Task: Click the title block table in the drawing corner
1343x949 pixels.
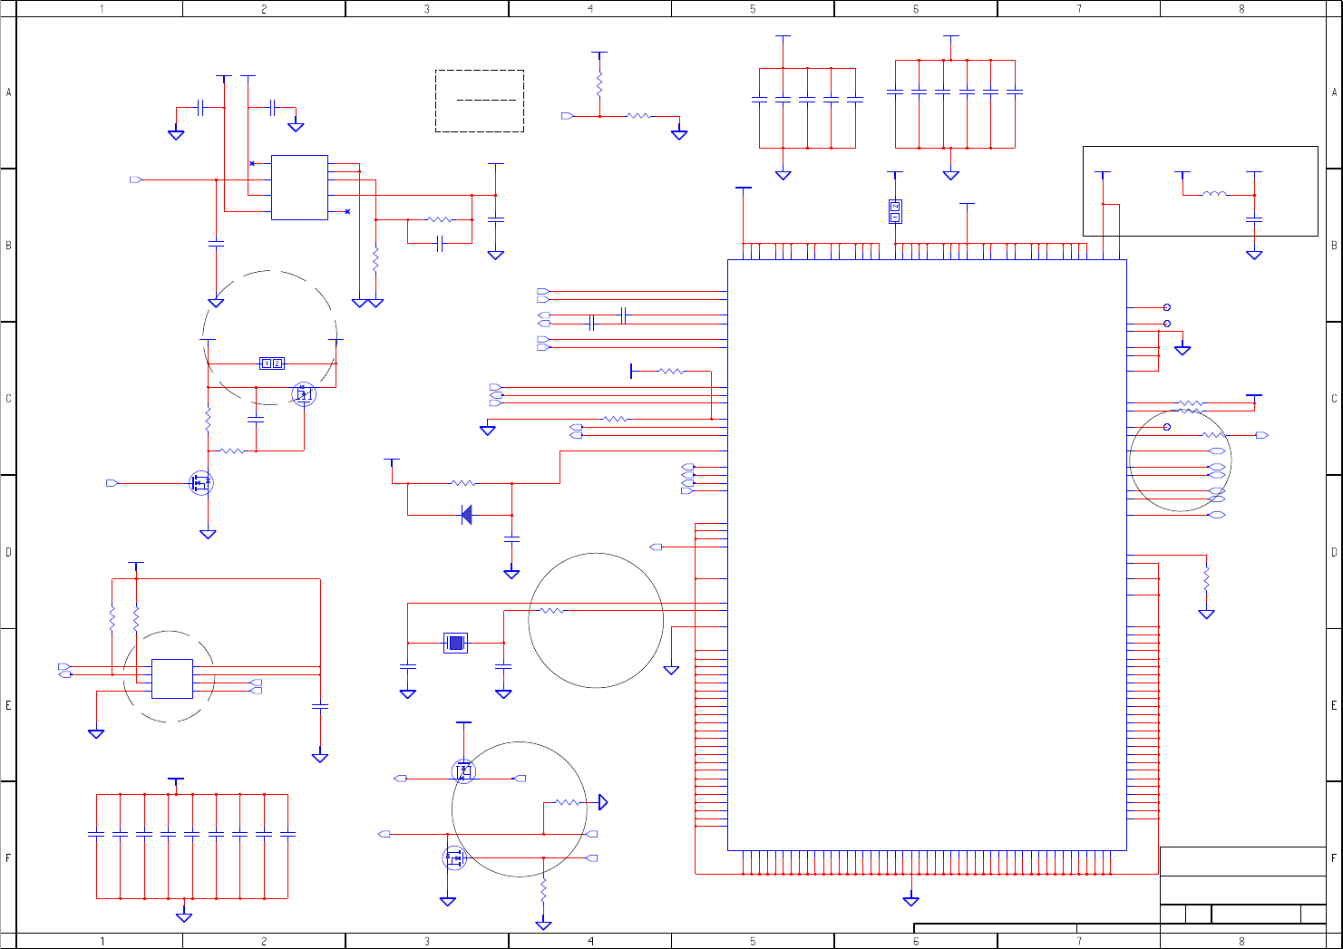Action: (1243, 886)
